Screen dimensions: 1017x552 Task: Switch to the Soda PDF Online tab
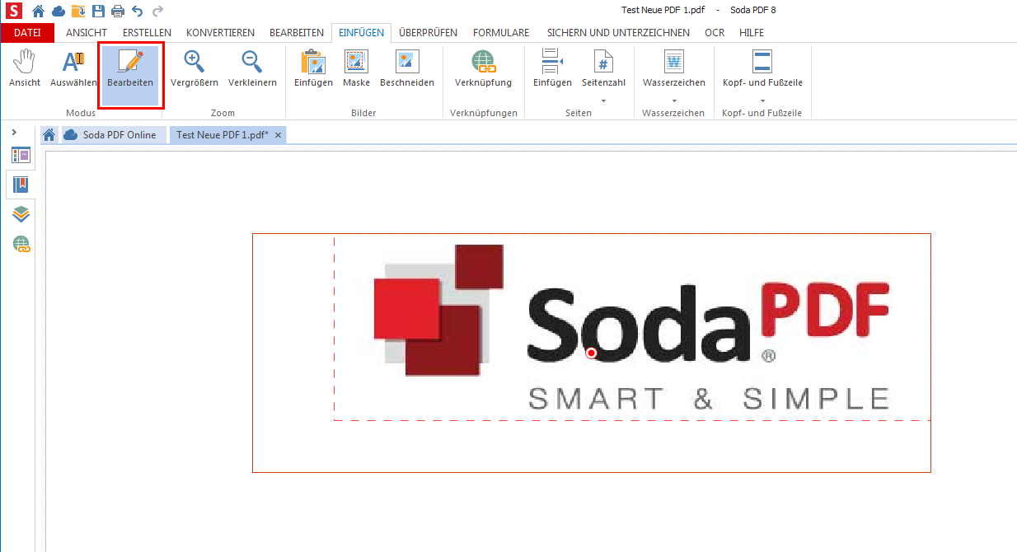pyautogui.click(x=115, y=135)
